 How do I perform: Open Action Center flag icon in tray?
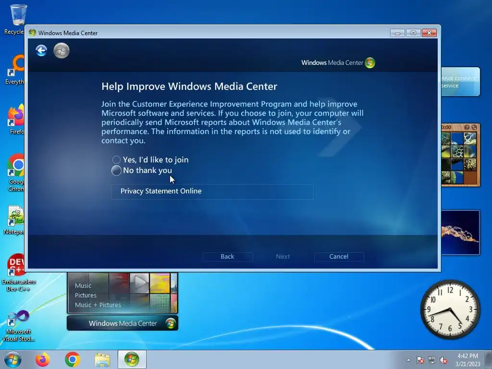coord(420,360)
